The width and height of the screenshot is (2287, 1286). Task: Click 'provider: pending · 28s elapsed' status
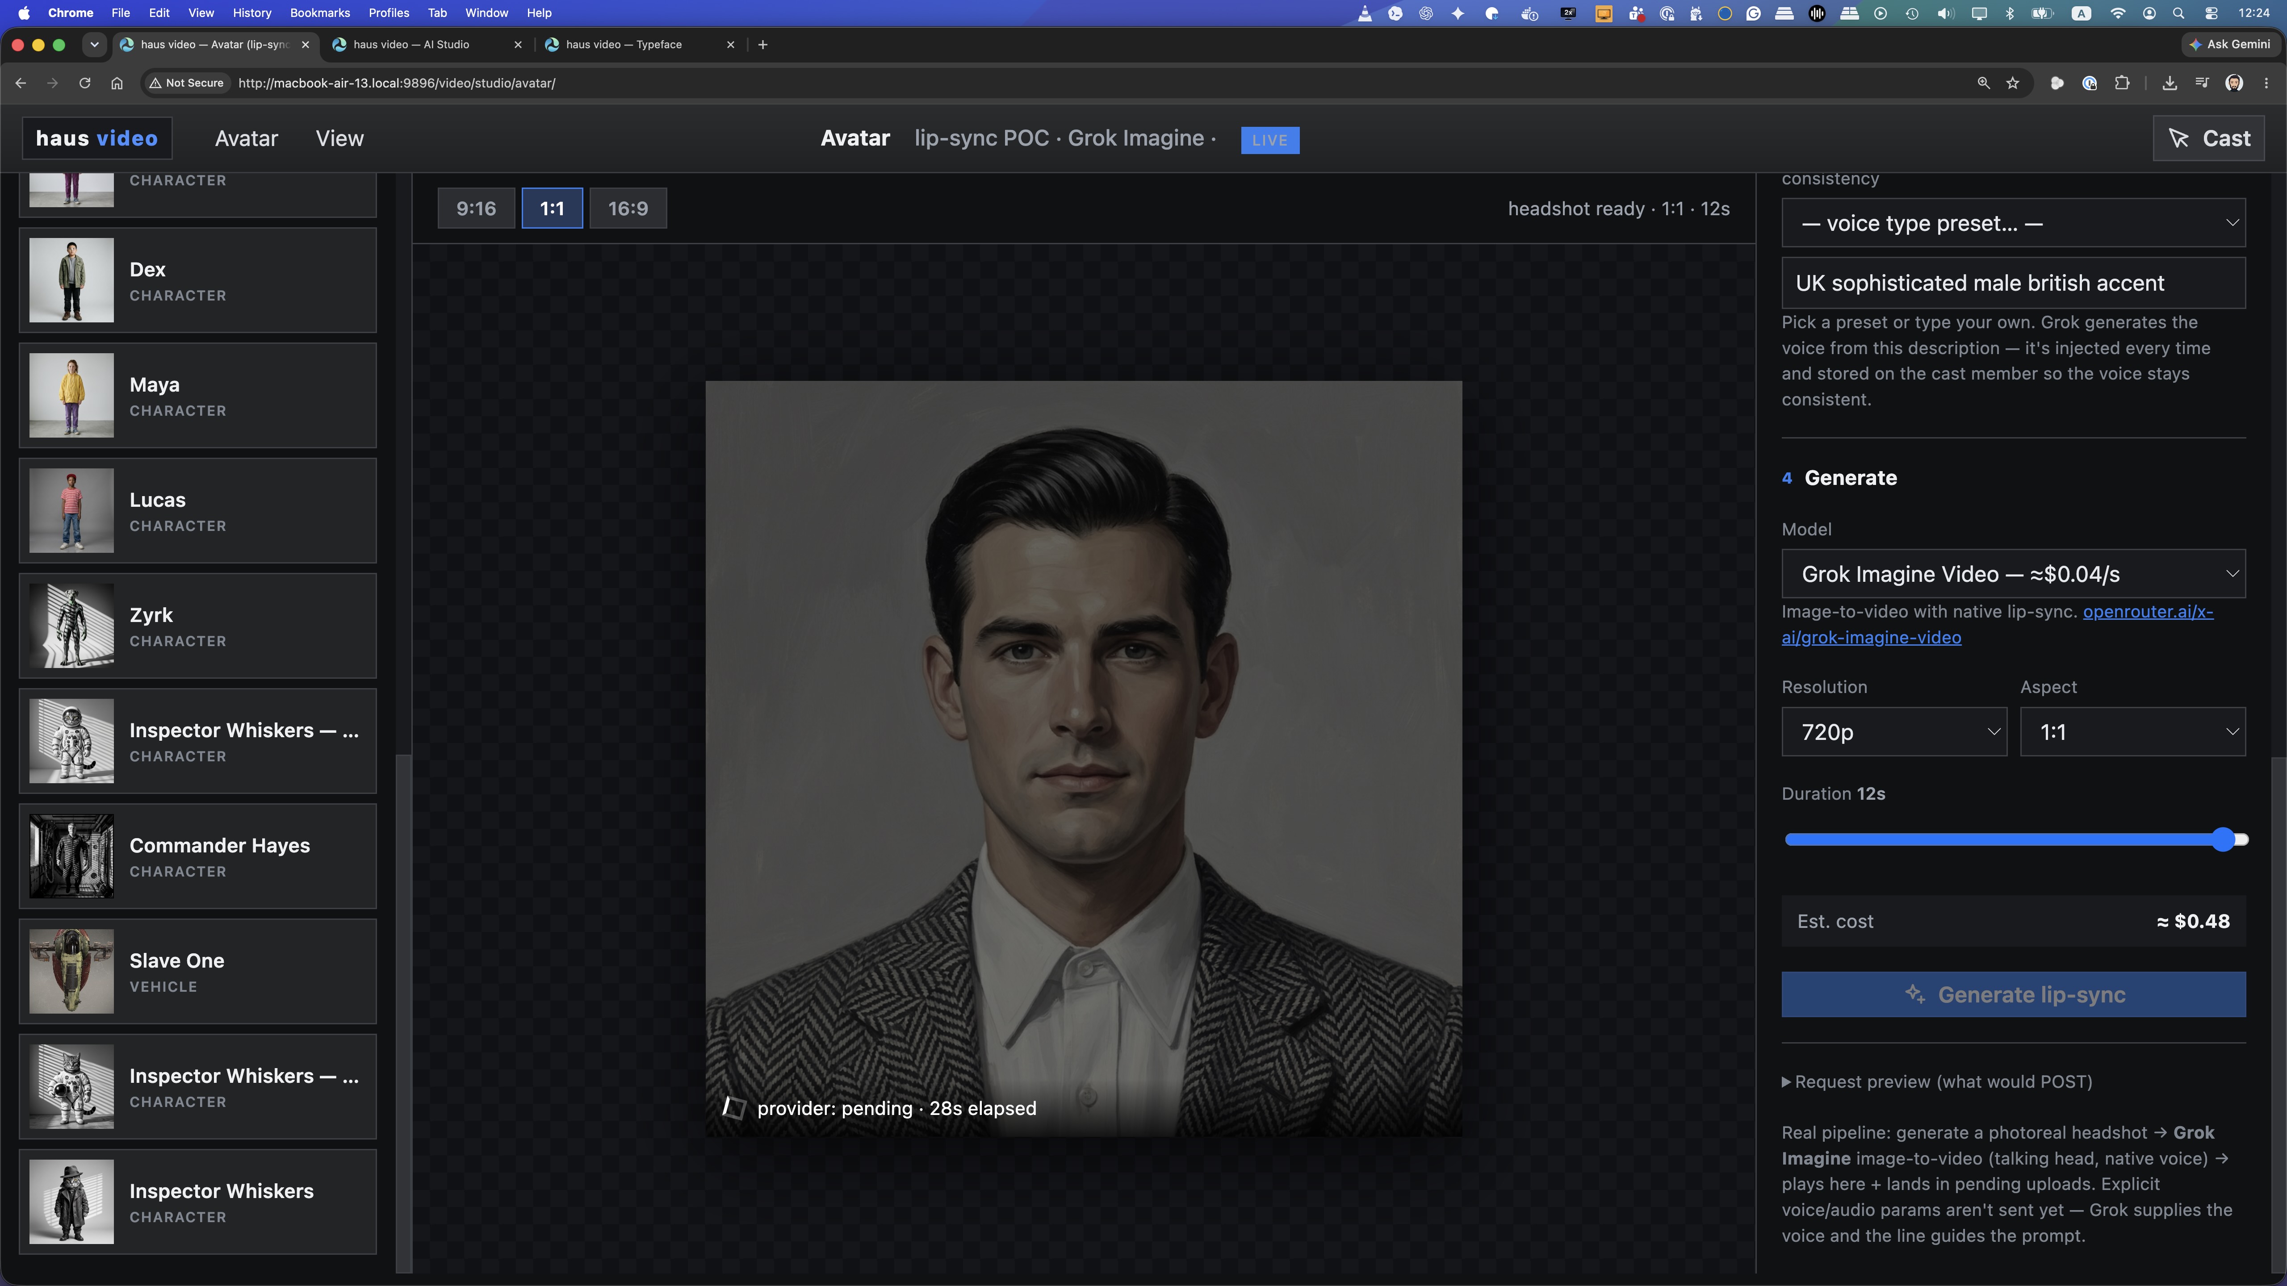[896, 1108]
